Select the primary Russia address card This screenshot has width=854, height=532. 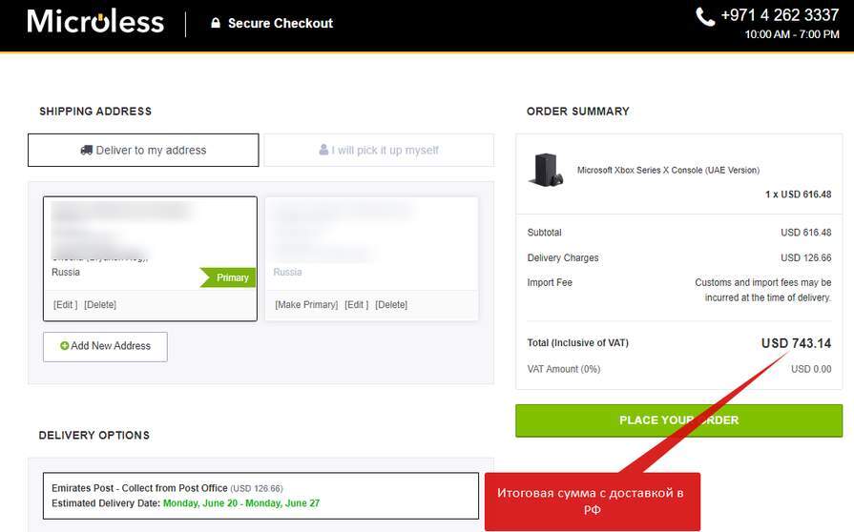click(x=150, y=243)
